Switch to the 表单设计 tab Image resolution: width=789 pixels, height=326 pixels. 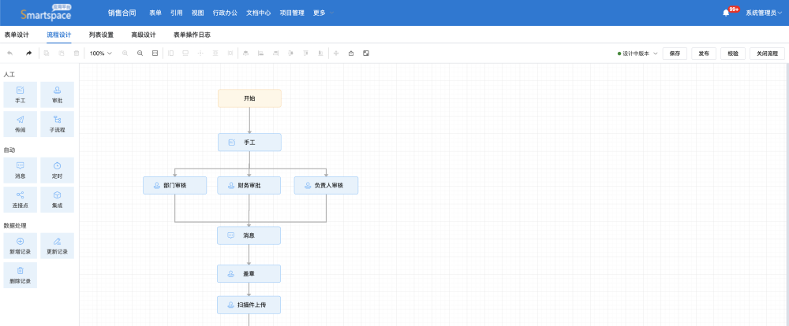[17, 35]
